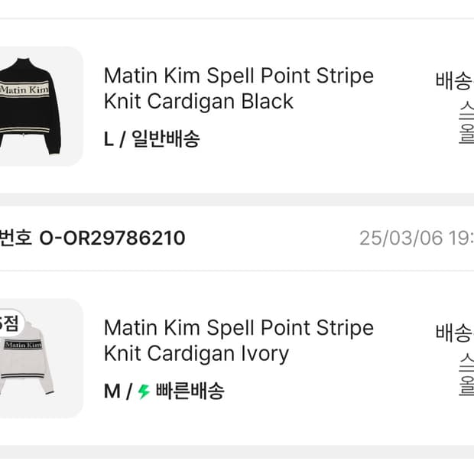Tap the green lightning fast-delivery icon
The width and height of the screenshot is (474, 474).
tap(143, 392)
